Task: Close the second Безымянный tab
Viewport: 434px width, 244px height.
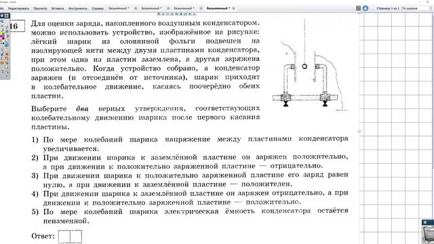Action: tap(168, 8)
